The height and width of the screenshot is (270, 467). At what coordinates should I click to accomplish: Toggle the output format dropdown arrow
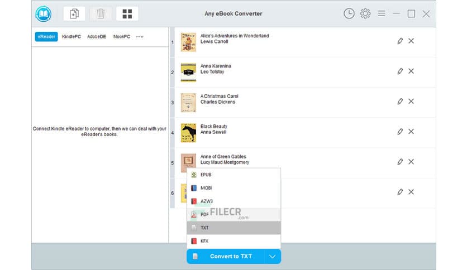tap(273, 256)
